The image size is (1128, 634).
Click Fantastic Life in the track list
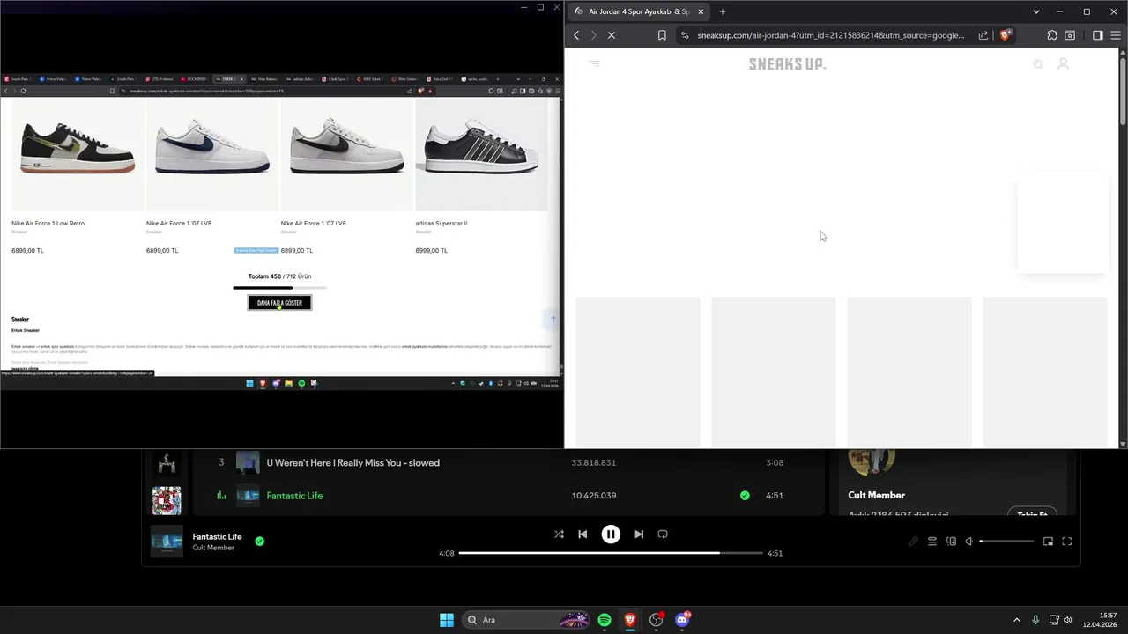pos(294,496)
